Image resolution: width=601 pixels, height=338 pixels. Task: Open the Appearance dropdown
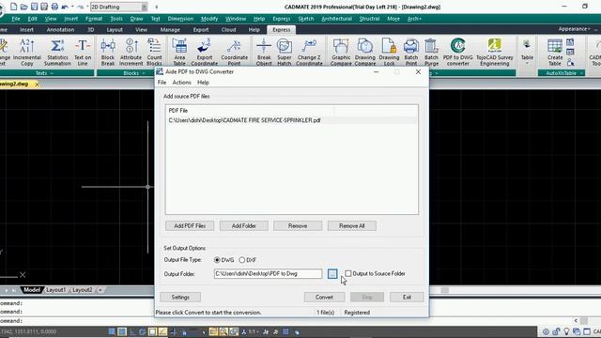574,29
